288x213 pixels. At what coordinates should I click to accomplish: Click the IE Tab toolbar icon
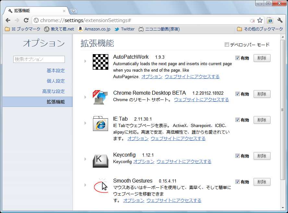click(x=270, y=20)
